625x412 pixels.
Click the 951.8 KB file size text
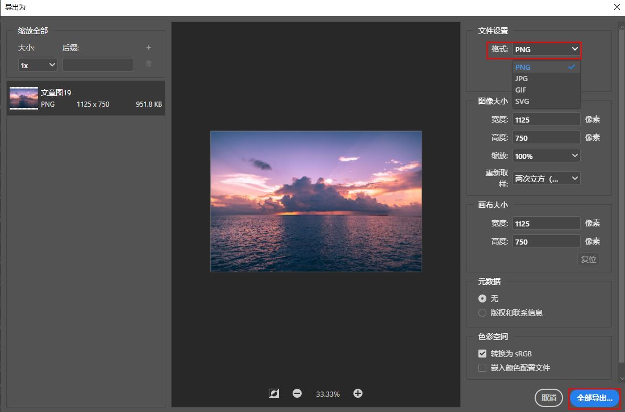point(149,104)
